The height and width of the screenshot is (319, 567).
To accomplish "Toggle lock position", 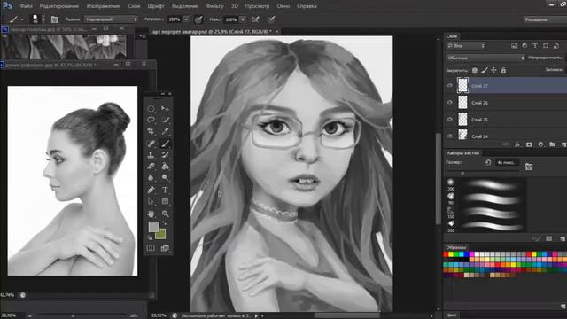I will (x=494, y=70).
